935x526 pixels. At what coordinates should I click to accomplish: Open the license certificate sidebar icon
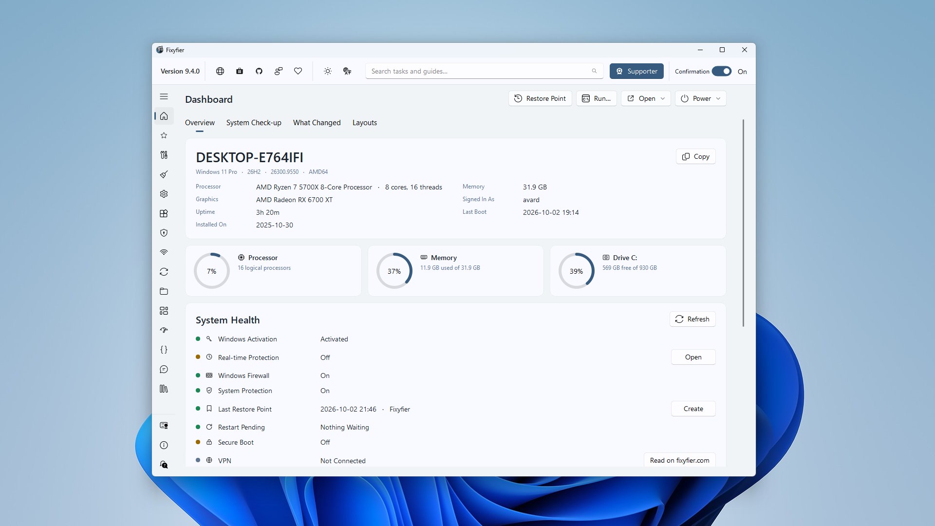(164, 426)
